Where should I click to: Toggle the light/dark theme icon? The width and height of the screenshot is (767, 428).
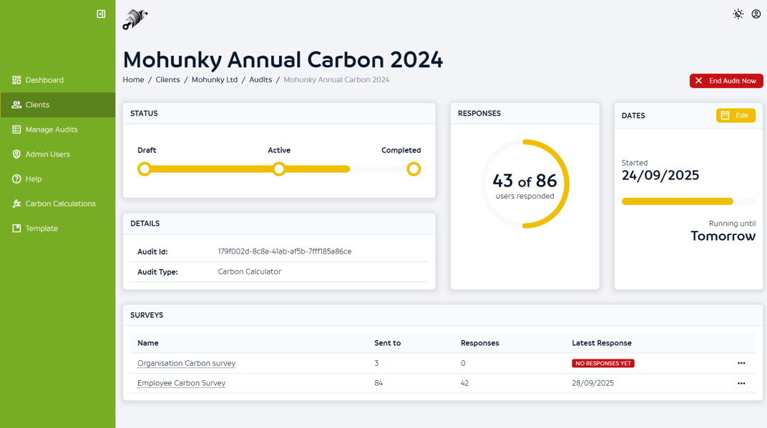738,14
